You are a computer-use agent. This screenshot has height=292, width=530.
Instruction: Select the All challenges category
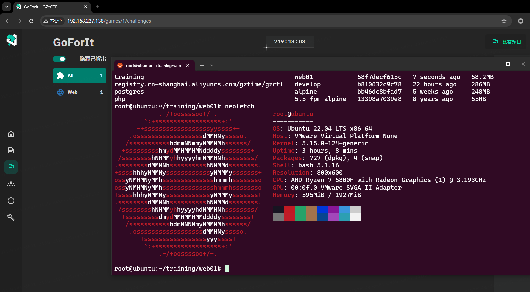(80, 76)
